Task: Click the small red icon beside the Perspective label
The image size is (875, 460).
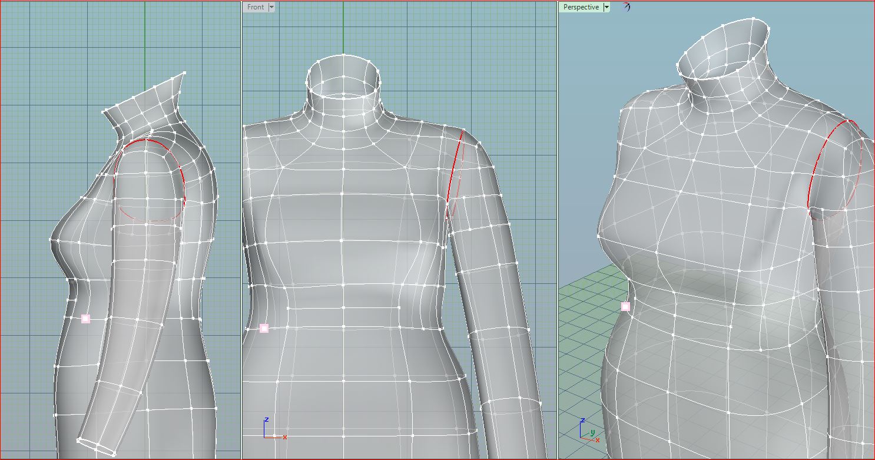Action: point(627,7)
